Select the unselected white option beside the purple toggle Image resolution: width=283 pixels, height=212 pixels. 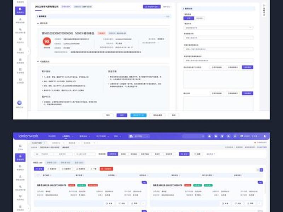coord(200,18)
